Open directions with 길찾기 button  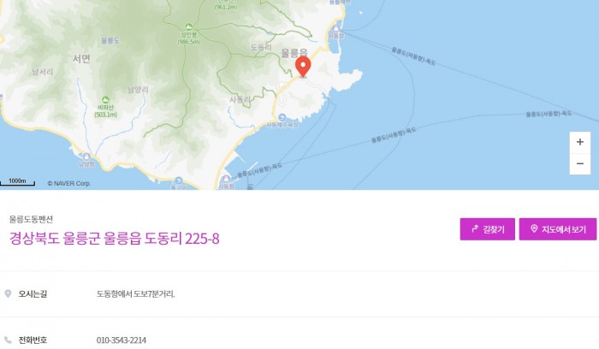click(488, 229)
